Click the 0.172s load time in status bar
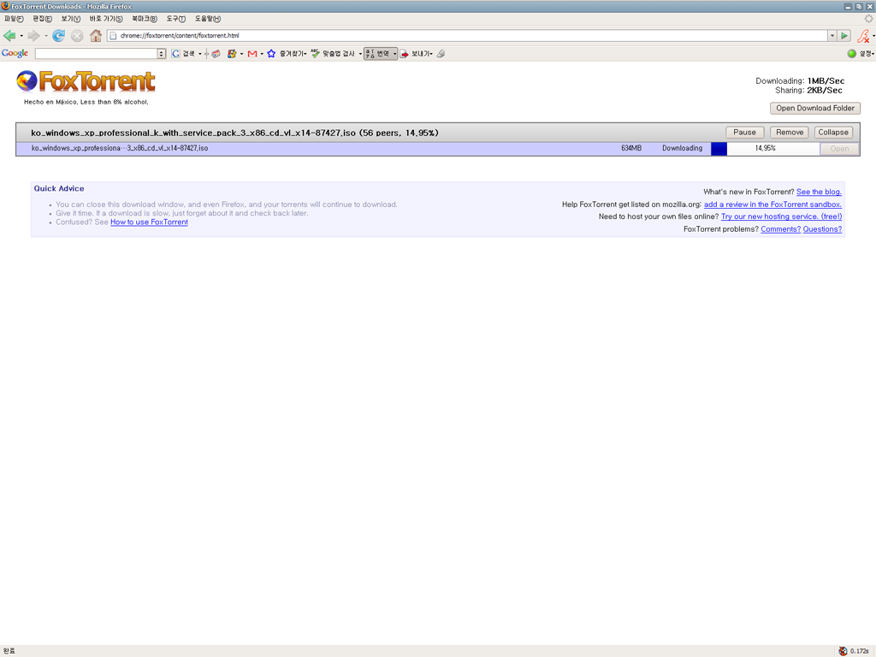This screenshot has width=876, height=657. pyautogui.click(x=859, y=651)
